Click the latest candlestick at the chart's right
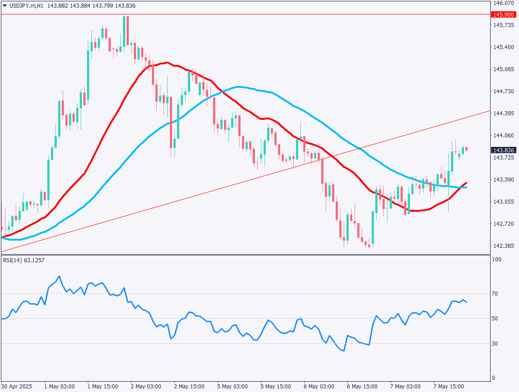This screenshot has width=519, height=392. pyautogui.click(x=466, y=149)
